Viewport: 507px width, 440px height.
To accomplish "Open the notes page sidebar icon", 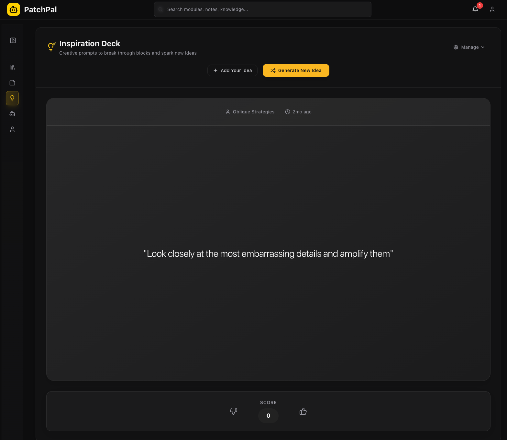I will [12, 83].
